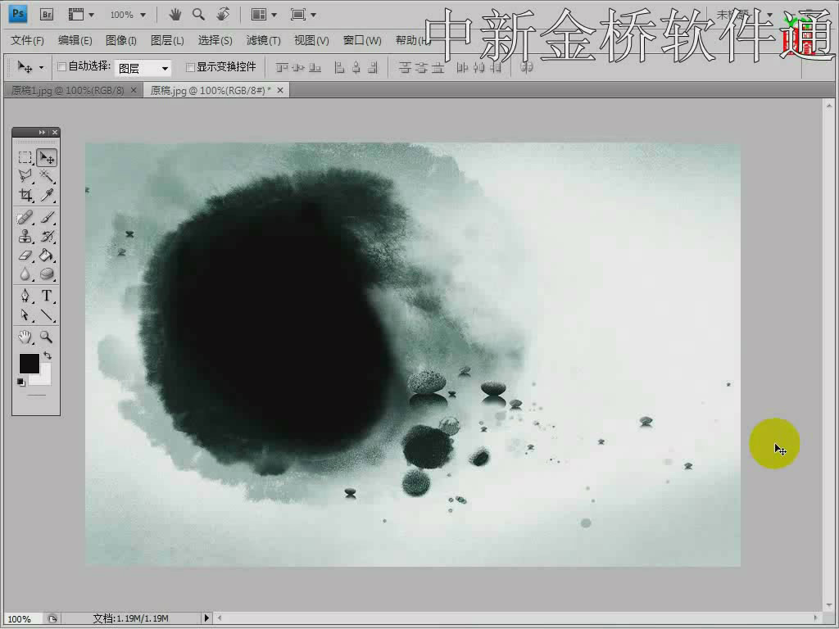Close the floating toolbox panel

tap(55, 132)
